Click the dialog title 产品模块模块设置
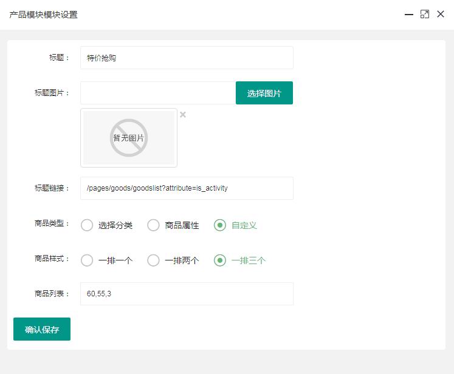The image size is (454, 374). (44, 15)
